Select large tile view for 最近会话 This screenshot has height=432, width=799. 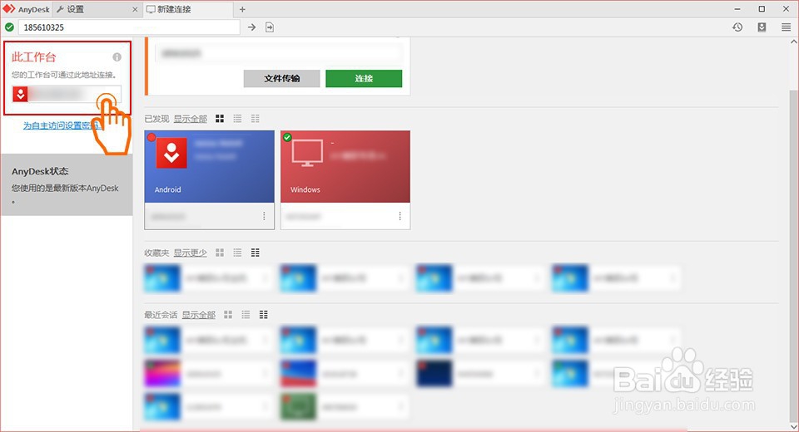[x=228, y=315]
